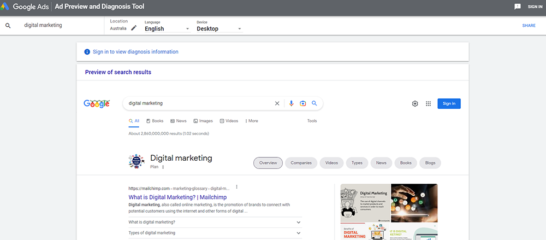Open the Google apps grid
This screenshot has height=240, width=546.
pyautogui.click(x=428, y=104)
